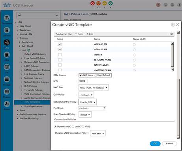Click the dialog help question mark icon
The width and height of the screenshot is (182, 151).
(x=173, y=24)
